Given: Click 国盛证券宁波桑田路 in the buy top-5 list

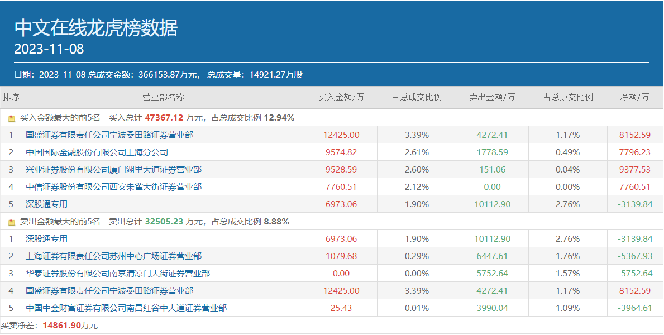Looking at the screenshot, I should (109, 135).
